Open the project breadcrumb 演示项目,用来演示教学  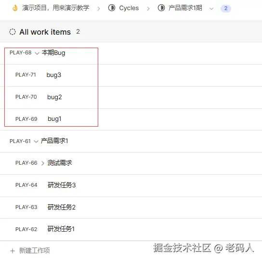pos(56,8)
